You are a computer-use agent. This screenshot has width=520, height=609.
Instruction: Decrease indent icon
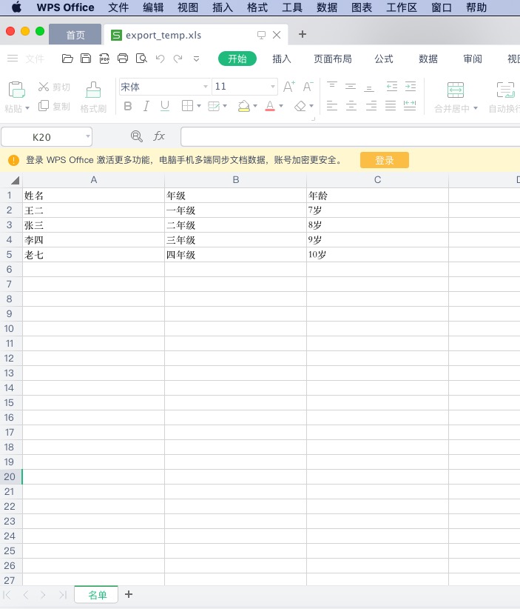392,86
